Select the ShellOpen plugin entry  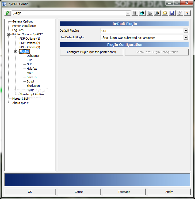pos(33,86)
